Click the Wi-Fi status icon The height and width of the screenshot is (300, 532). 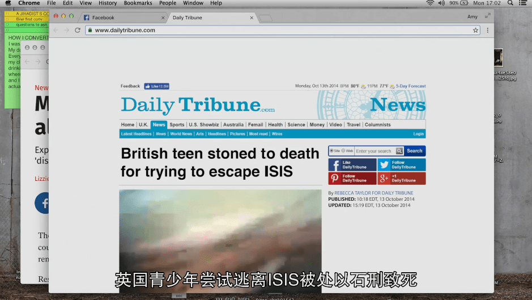pos(430,3)
